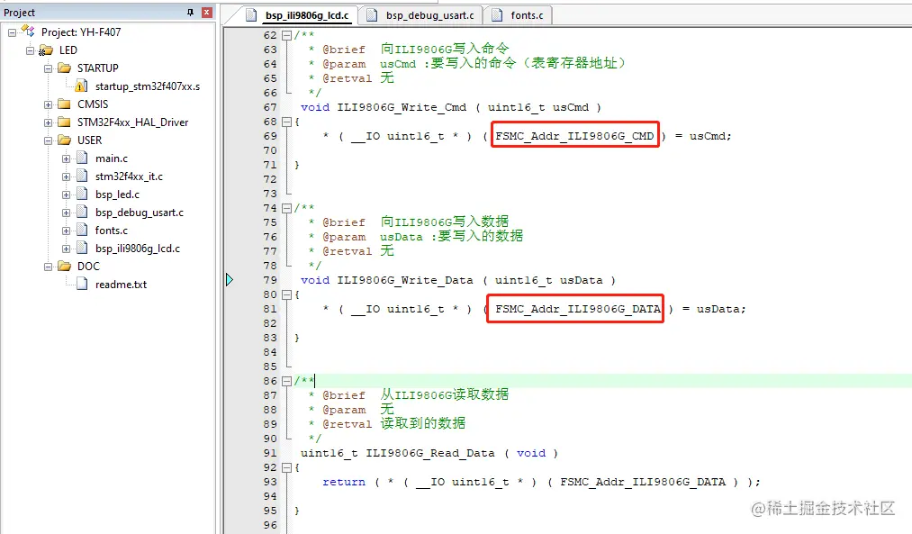Open the fonts.c editor tab
Viewport: 912px width, 534px height.
pyautogui.click(x=527, y=15)
